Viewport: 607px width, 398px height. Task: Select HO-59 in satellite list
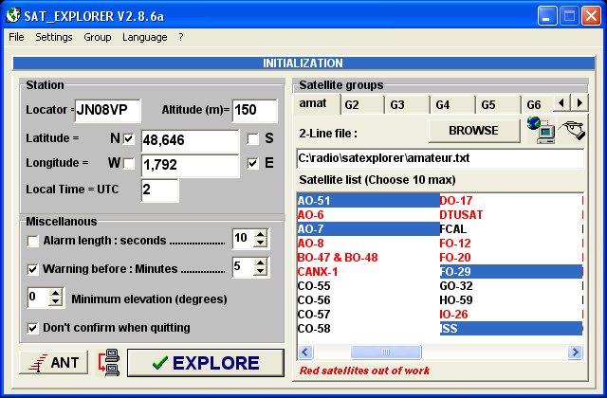click(511, 300)
